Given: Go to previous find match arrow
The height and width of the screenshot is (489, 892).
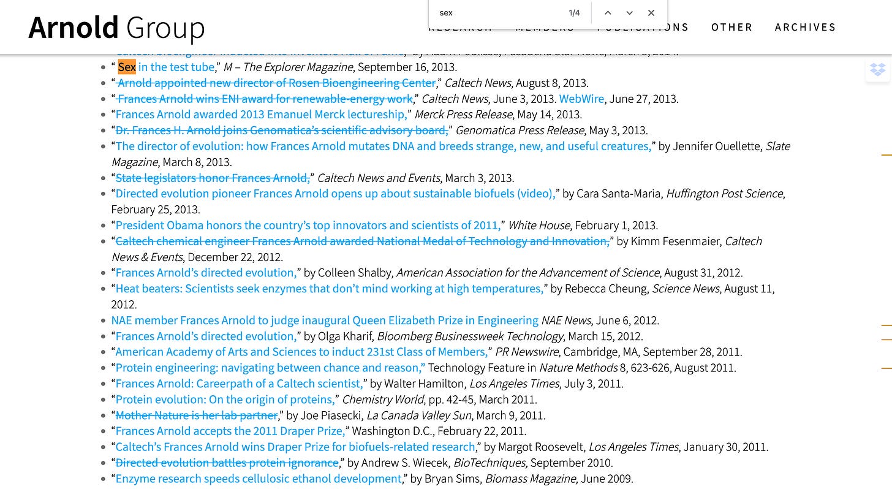Looking at the screenshot, I should 608,13.
